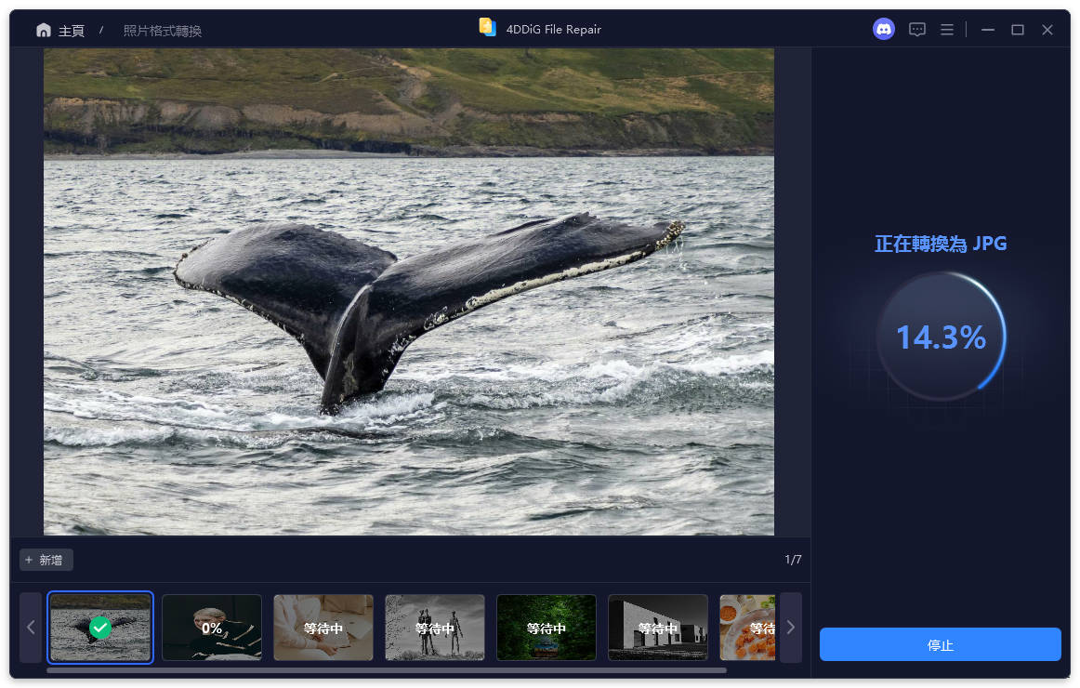This screenshot has width=1080, height=688.
Task: Select the completed whale tail thumbnail
Action: (x=100, y=628)
